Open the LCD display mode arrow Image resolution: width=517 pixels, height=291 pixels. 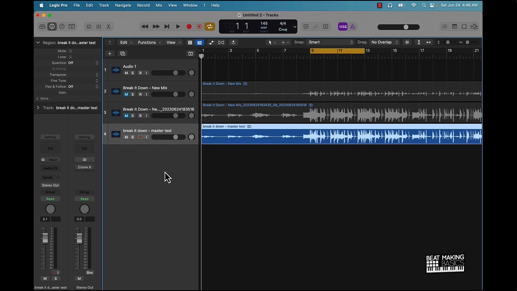click(295, 27)
